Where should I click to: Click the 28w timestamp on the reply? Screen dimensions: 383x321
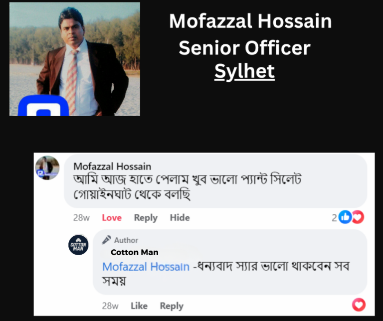click(x=110, y=306)
